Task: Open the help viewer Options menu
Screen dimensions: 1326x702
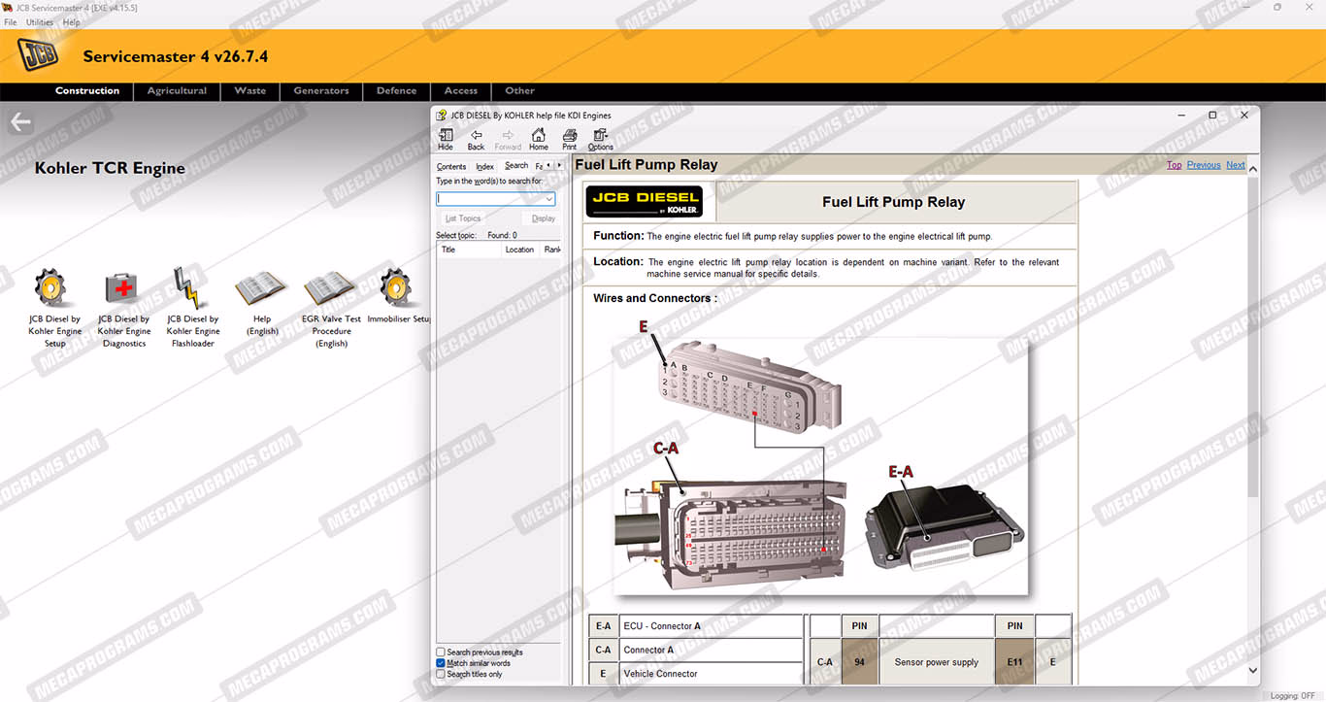Action: [601, 139]
